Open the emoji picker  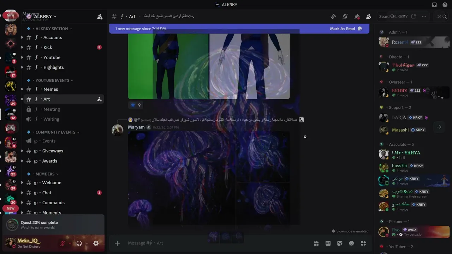[351, 243]
